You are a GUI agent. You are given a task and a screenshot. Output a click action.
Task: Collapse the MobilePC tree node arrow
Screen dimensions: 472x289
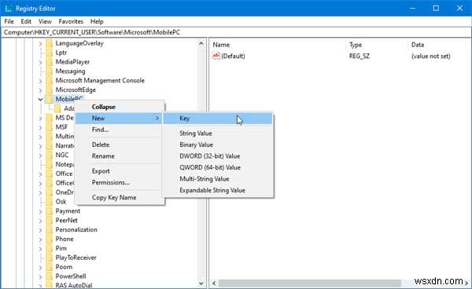point(40,99)
